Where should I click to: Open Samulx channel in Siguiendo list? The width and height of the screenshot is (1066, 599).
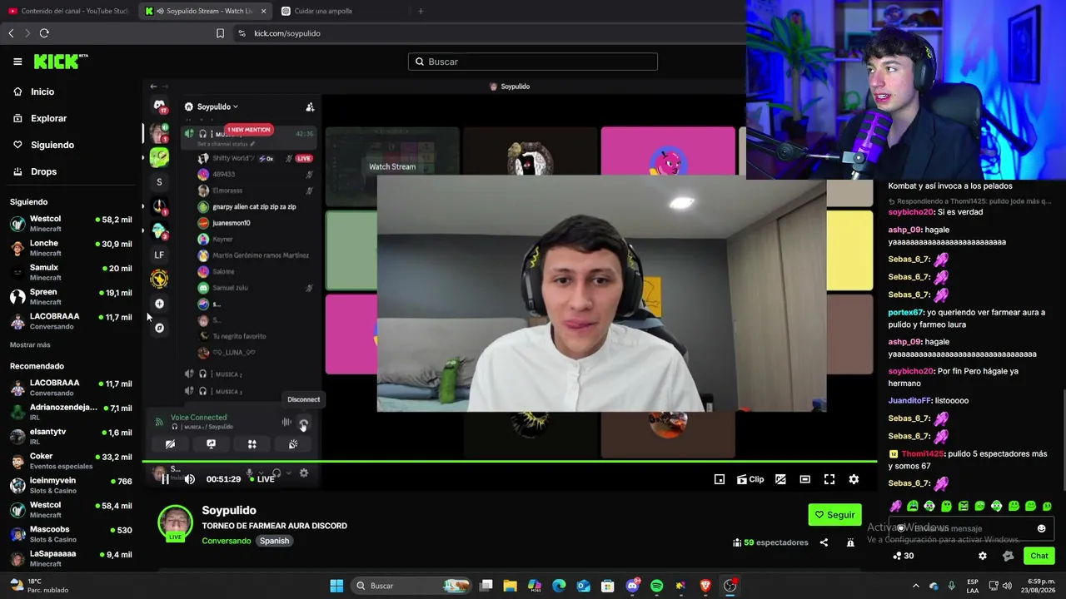71,272
